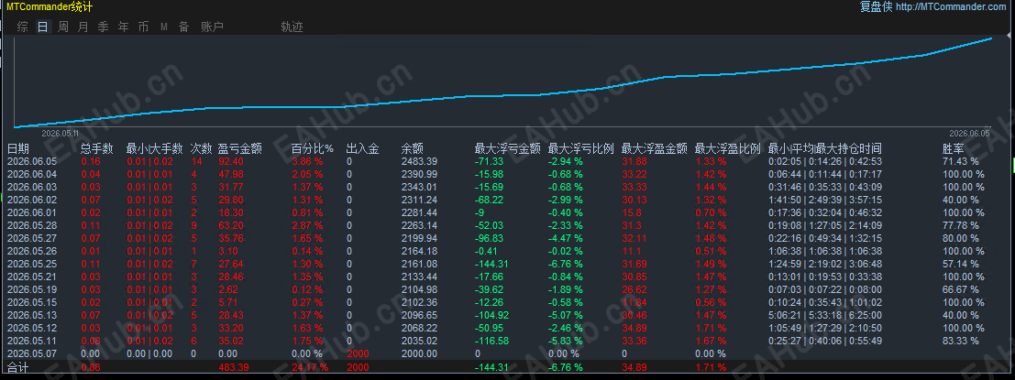This screenshot has width=1015, height=380.
Task: Click the -71.33 max floating loss
Action: pos(489,161)
